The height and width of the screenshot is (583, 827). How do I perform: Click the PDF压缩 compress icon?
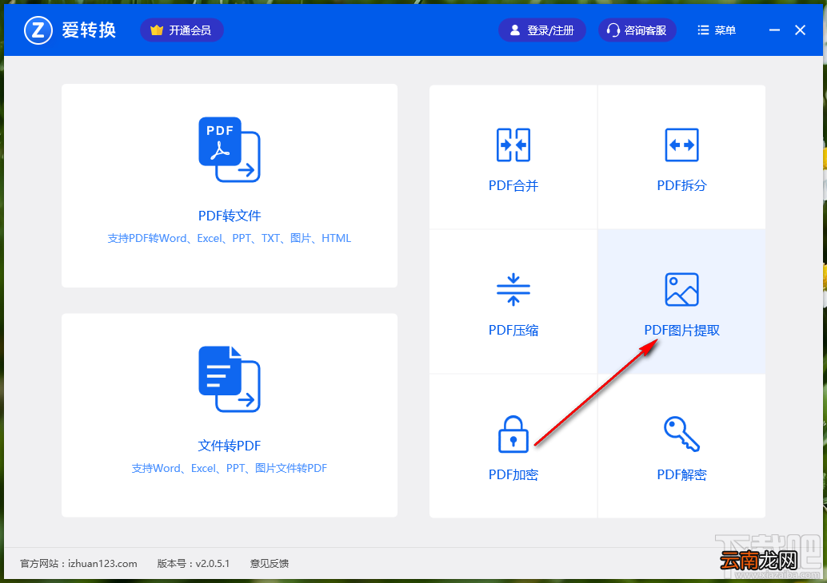513,290
